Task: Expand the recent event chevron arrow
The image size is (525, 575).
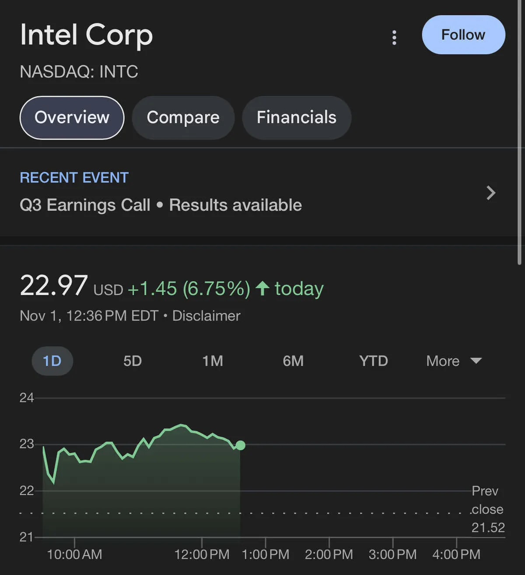Action: coord(491,193)
